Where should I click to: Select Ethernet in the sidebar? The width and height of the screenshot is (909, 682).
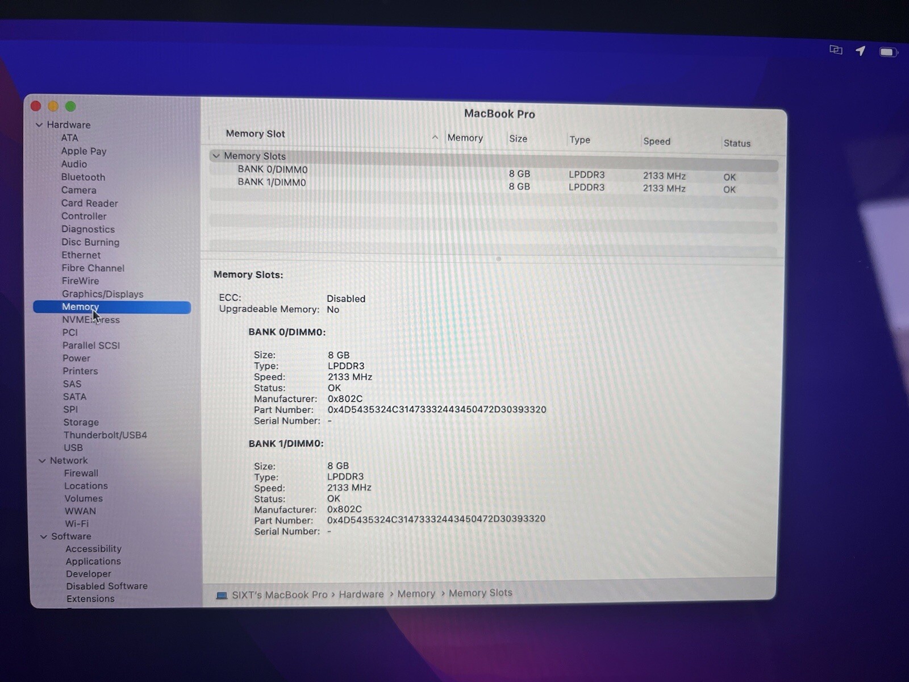[x=81, y=256]
